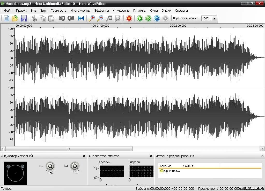The width and height of the screenshot is (265, 191).
Task: Click the select-all arrows icon
Action: coord(81,18)
